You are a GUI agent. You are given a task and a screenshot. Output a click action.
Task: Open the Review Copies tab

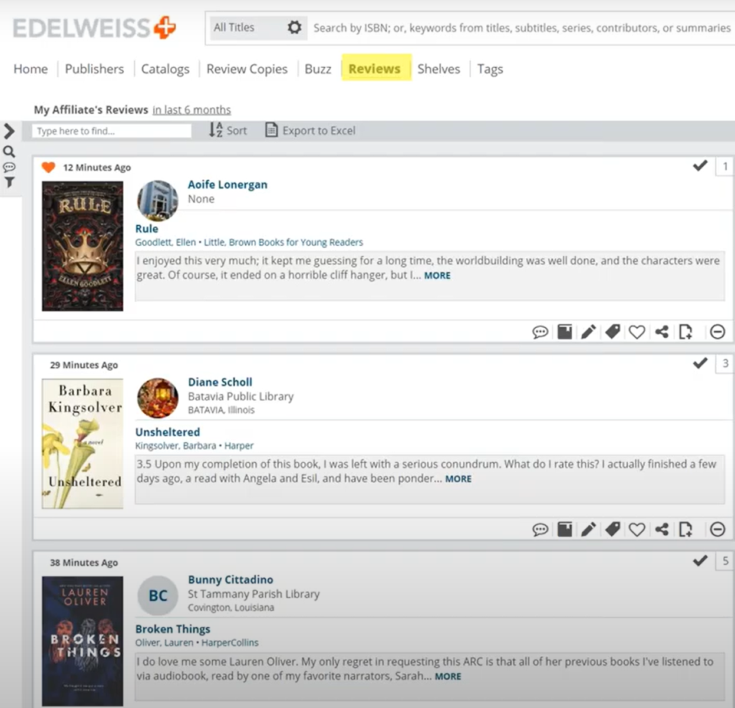coord(247,69)
